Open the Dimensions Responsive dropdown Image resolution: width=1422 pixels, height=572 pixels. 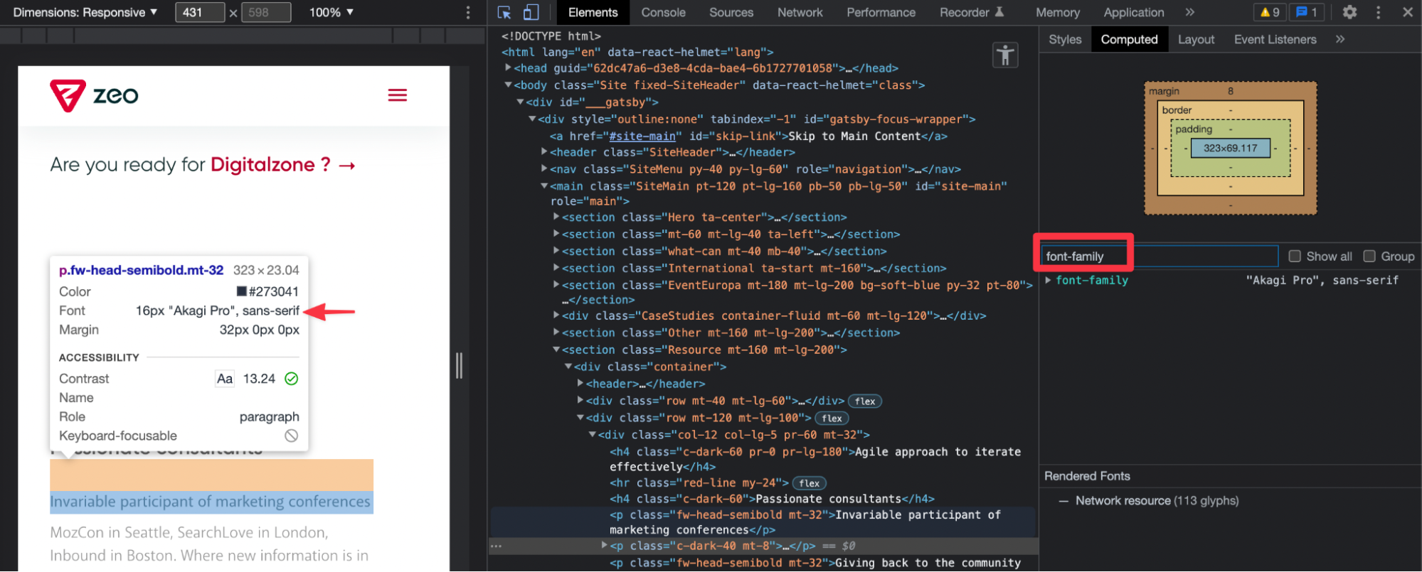coord(85,12)
